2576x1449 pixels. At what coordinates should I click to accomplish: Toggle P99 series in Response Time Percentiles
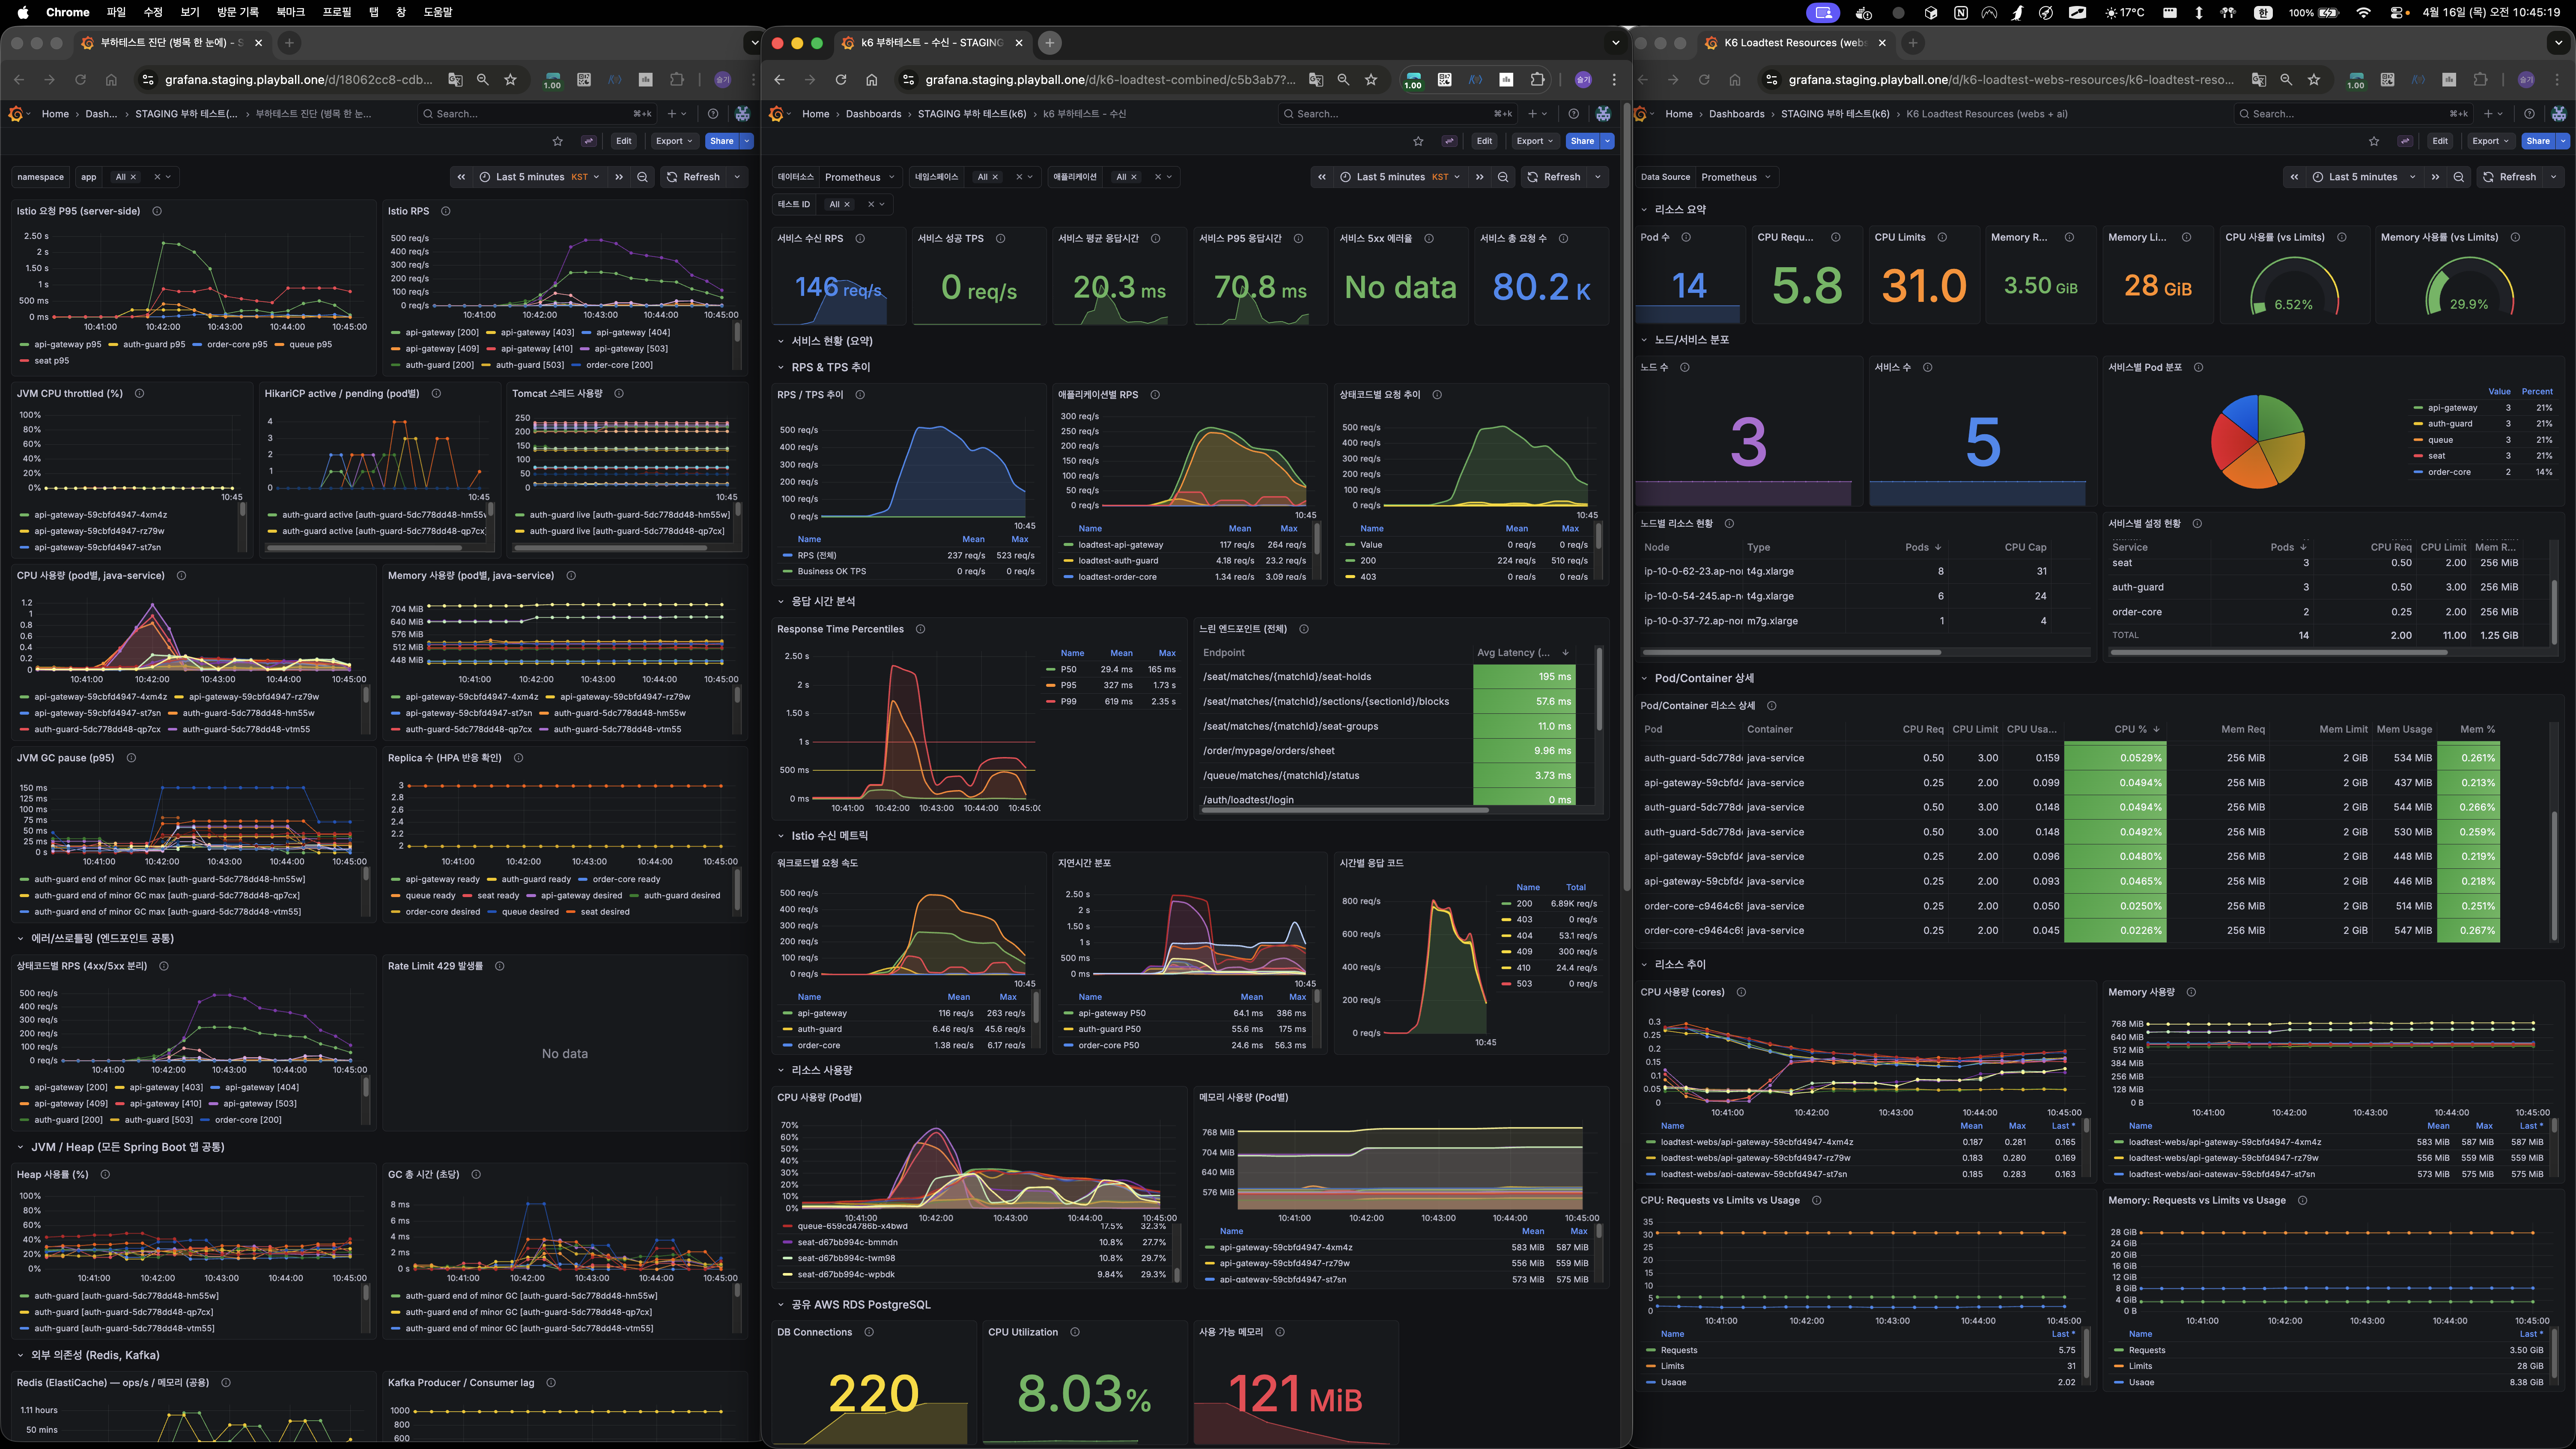(x=1069, y=702)
